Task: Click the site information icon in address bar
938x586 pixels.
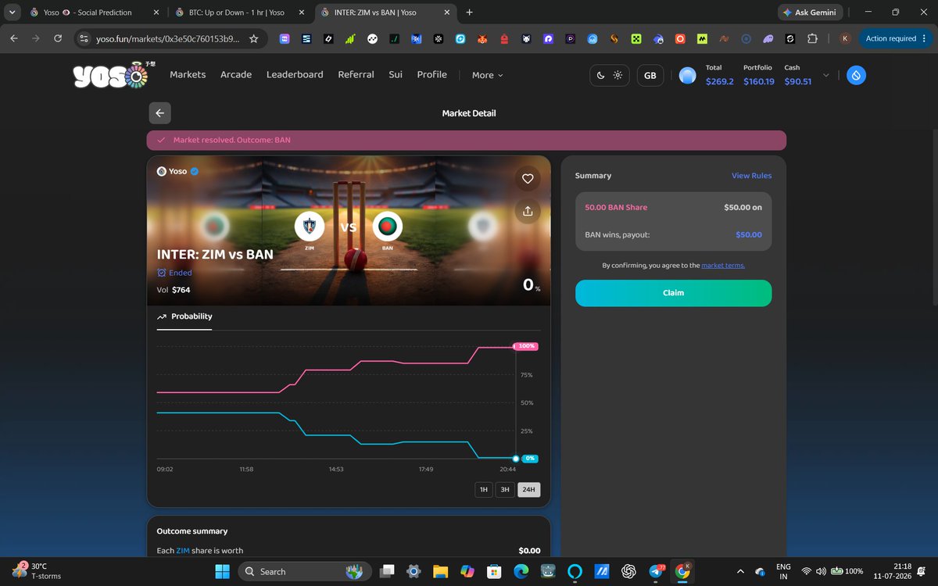Action: (85, 38)
